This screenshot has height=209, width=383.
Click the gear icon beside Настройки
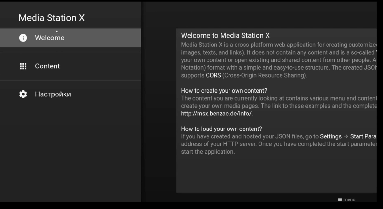tap(23, 94)
